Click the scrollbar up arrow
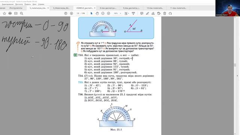The image size is (240, 135). tap(235, 18)
